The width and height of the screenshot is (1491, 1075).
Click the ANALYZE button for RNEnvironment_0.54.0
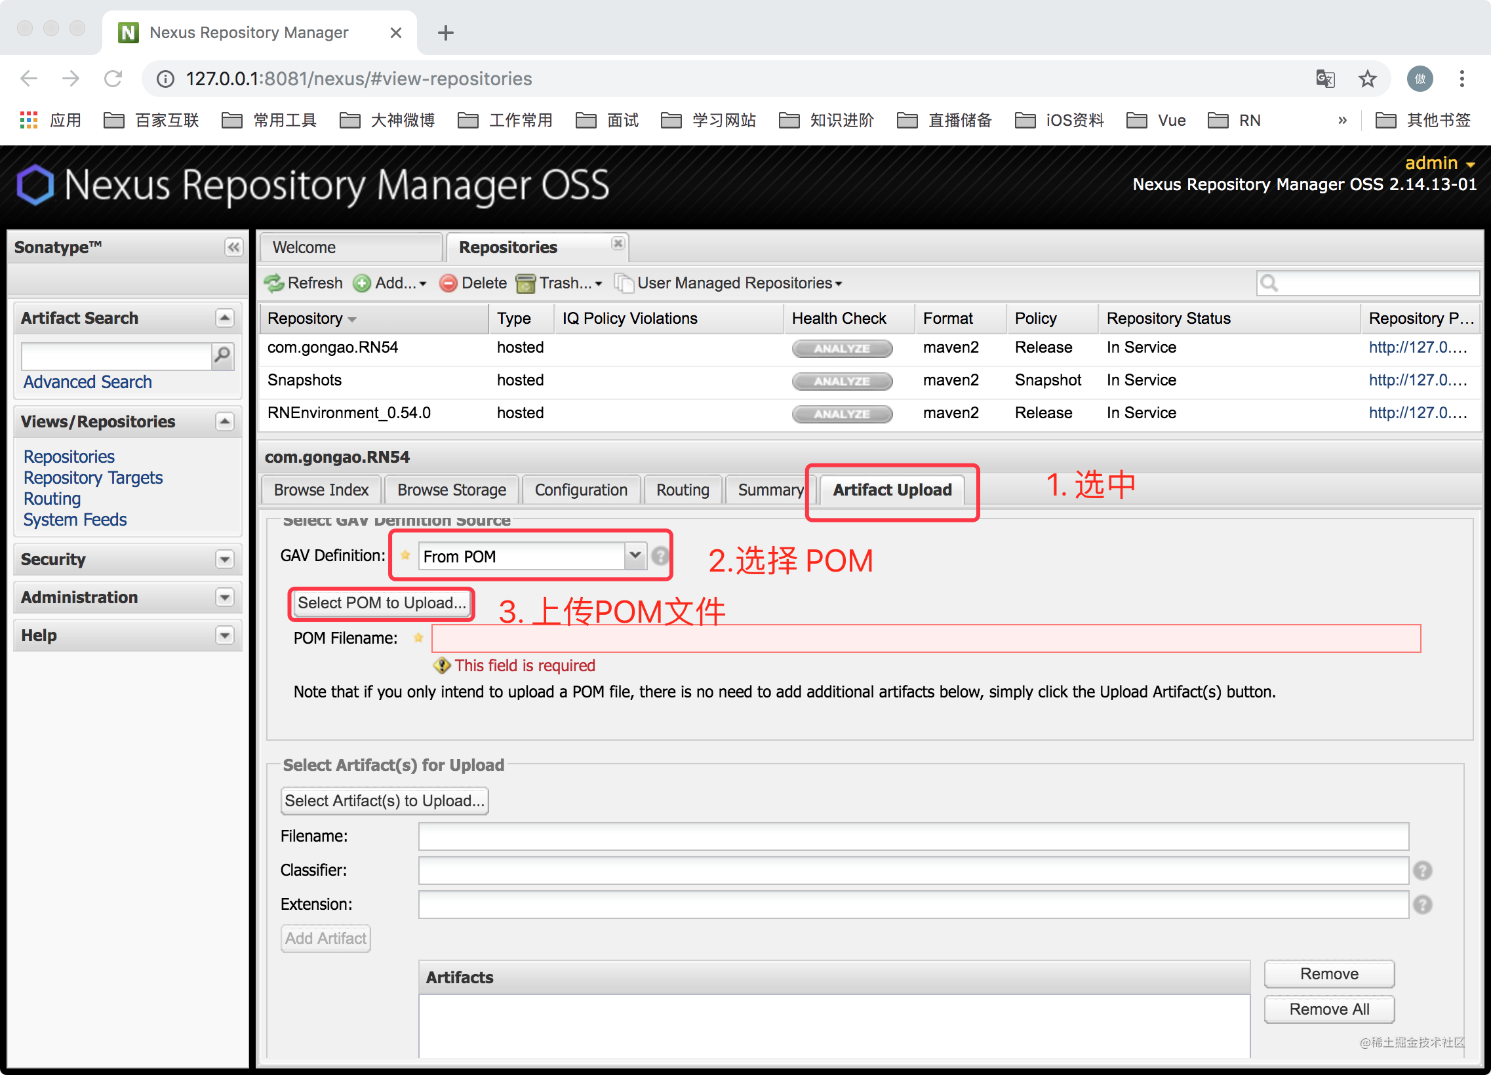pyautogui.click(x=841, y=413)
